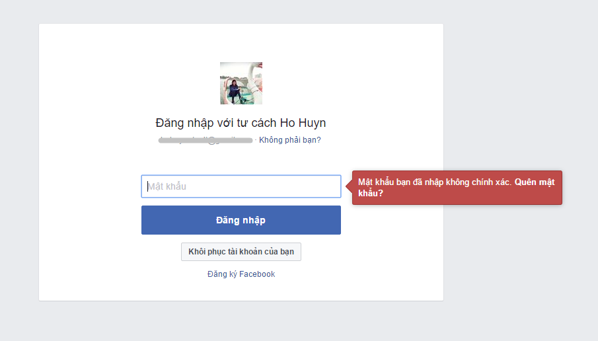Viewport: 598px width, 341px height.
Task: Click the blurred email address text
Action: [x=206, y=140]
